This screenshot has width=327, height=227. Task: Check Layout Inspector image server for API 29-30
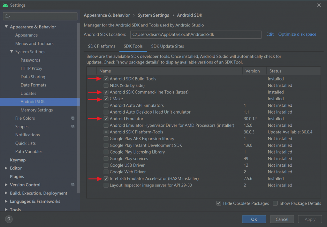coord(106,185)
